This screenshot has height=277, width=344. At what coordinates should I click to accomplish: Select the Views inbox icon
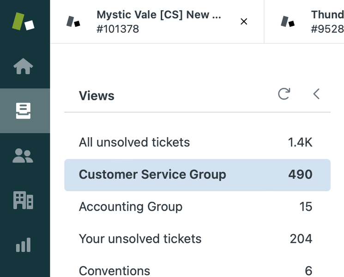coord(23,111)
